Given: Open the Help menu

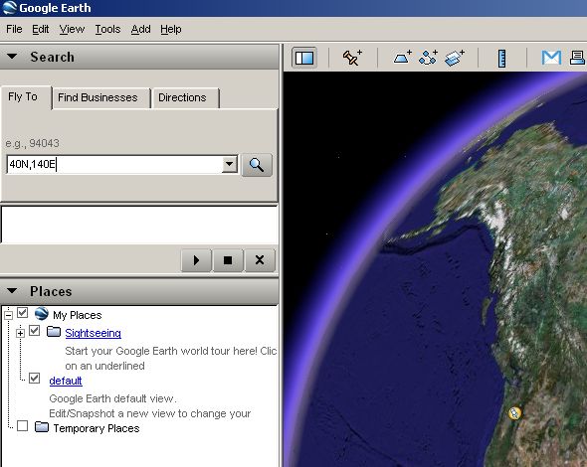Looking at the screenshot, I should 171,29.
